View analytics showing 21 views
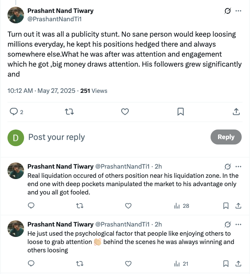Screen dimensions: 250x274 [182, 264]
